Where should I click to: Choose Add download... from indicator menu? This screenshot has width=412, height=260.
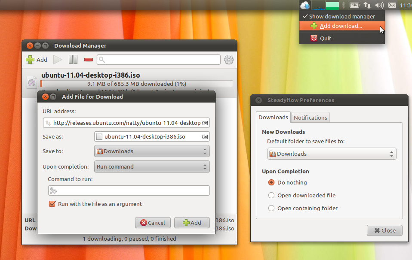(x=342, y=26)
